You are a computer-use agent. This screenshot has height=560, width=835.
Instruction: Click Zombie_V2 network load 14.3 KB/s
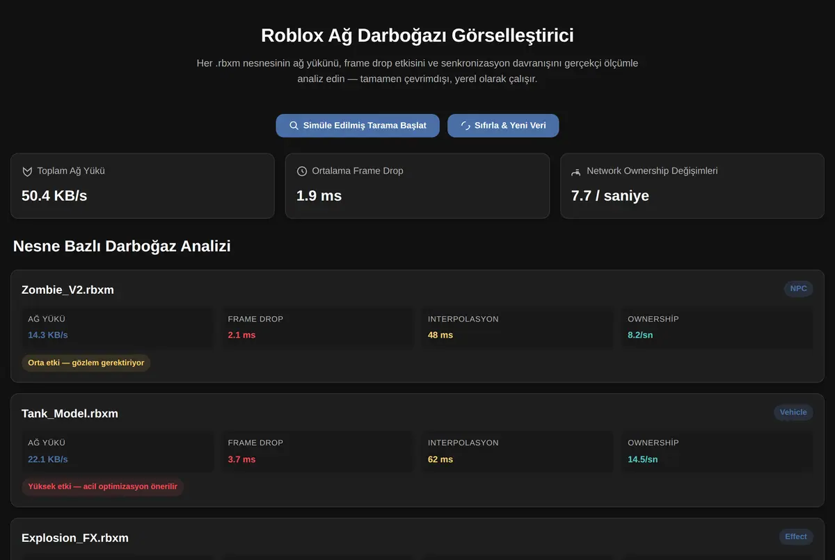click(48, 335)
